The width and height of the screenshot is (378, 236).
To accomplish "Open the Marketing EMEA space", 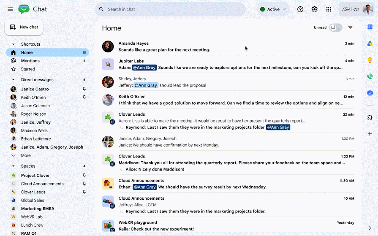I will 47,209.
